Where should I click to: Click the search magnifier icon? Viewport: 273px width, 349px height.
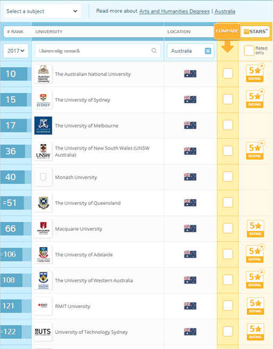[x=154, y=51]
